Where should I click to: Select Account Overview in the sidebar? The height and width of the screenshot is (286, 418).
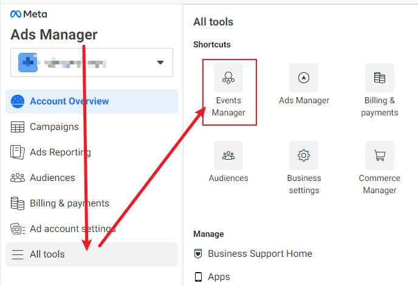tap(69, 101)
